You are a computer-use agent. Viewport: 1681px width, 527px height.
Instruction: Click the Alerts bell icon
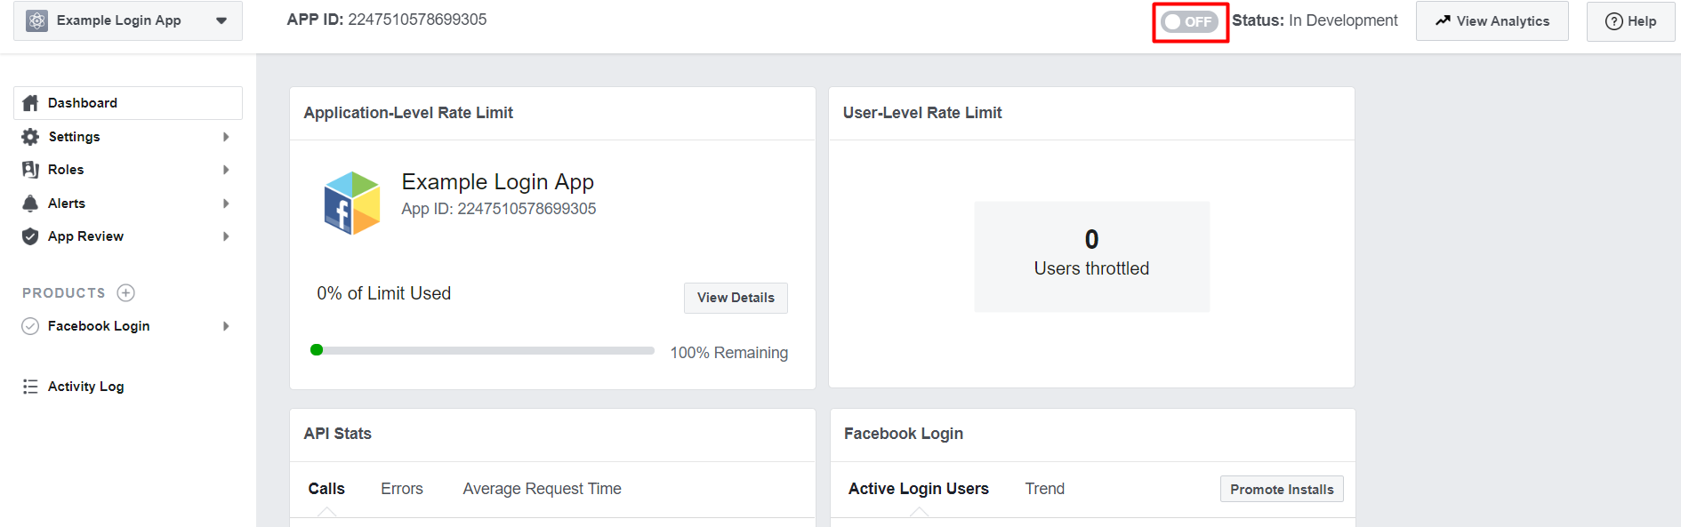coord(30,204)
